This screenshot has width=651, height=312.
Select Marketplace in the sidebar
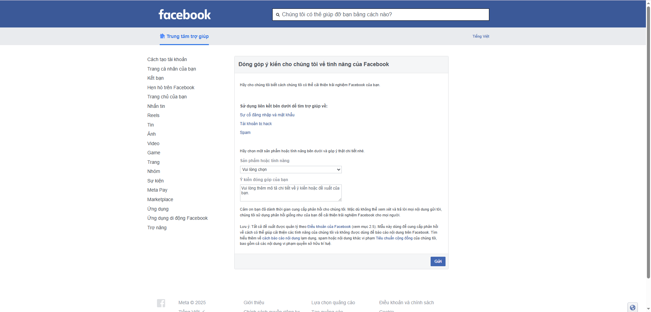(160, 199)
